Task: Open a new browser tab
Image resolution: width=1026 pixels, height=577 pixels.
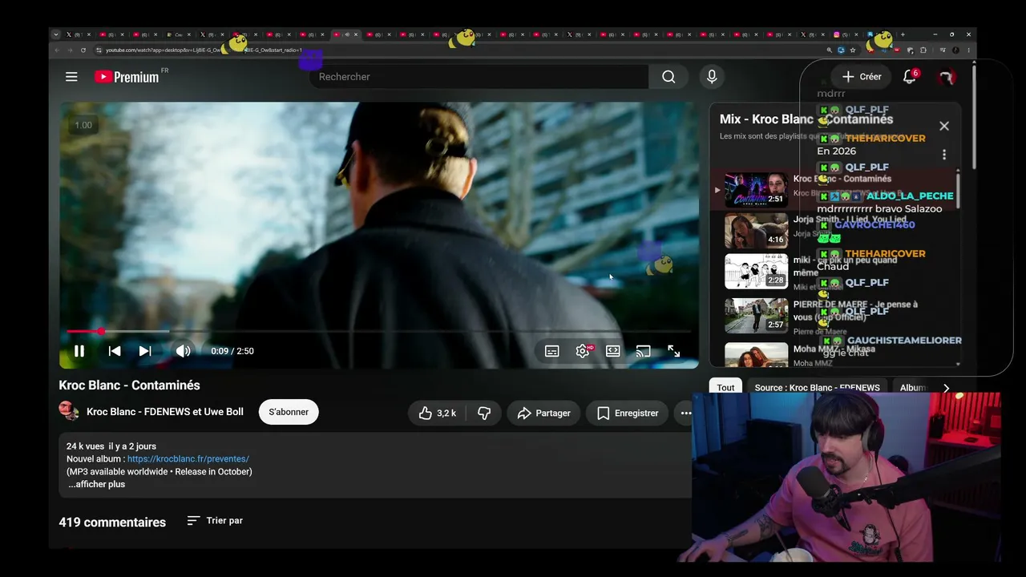Action: (903, 34)
